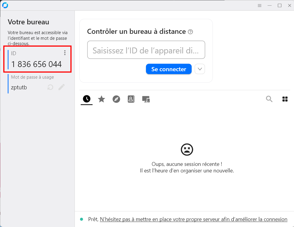The height and width of the screenshot is (227, 294).
Task: Generate a new one-time password
Action: click(50, 87)
